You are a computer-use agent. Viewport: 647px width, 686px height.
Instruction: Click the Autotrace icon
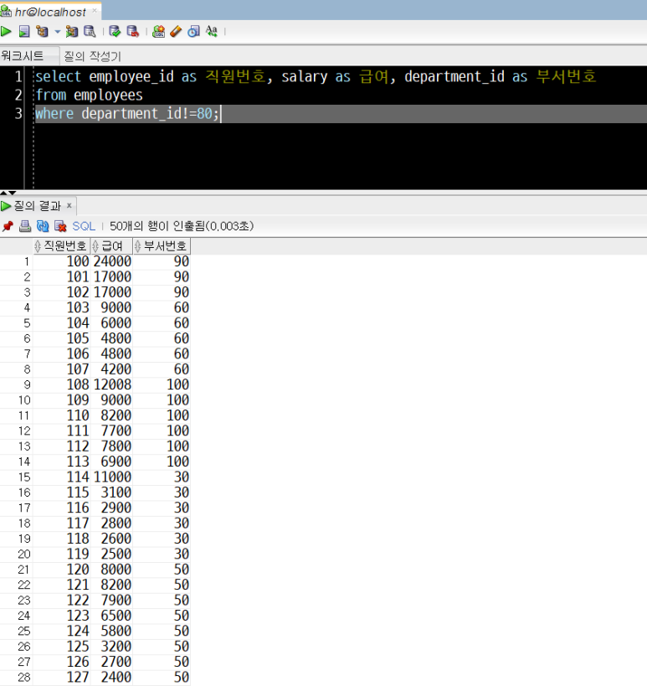click(72, 32)
